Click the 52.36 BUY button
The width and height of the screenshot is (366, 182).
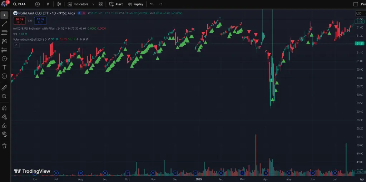pos(40,21)
